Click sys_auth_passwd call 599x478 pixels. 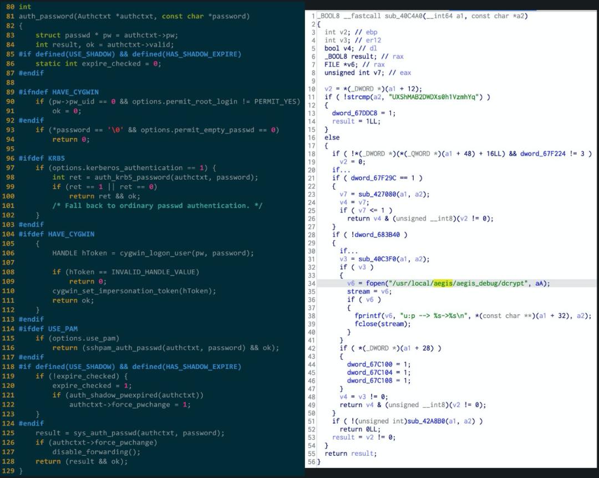105,433
